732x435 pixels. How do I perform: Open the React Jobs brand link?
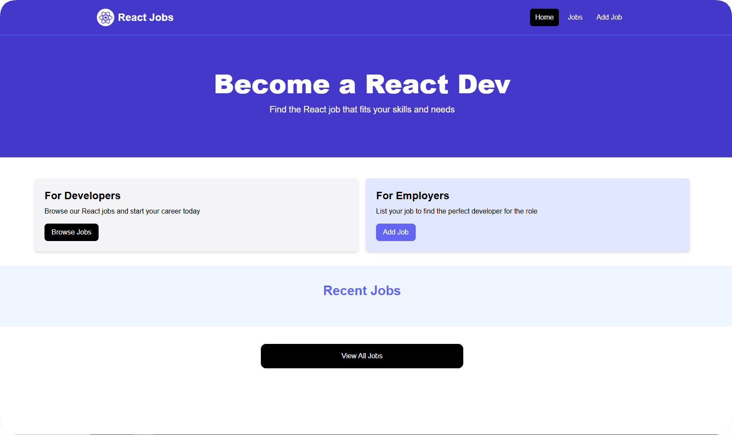135,17
